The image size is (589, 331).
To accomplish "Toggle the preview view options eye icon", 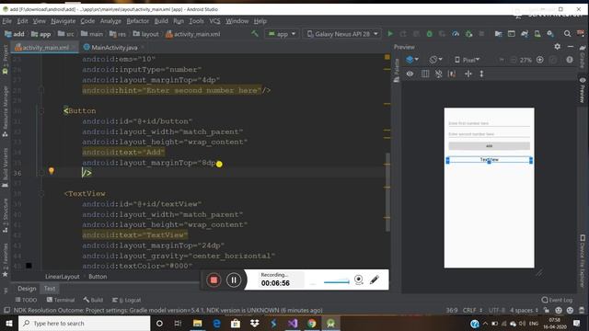I will tap(410, 74).
